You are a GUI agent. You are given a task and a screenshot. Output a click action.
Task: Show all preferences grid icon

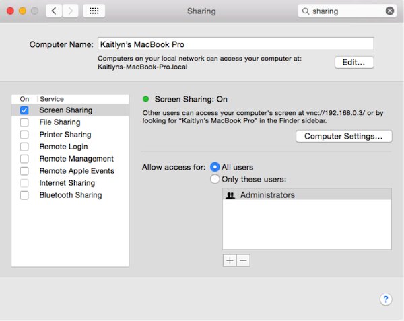94,11
